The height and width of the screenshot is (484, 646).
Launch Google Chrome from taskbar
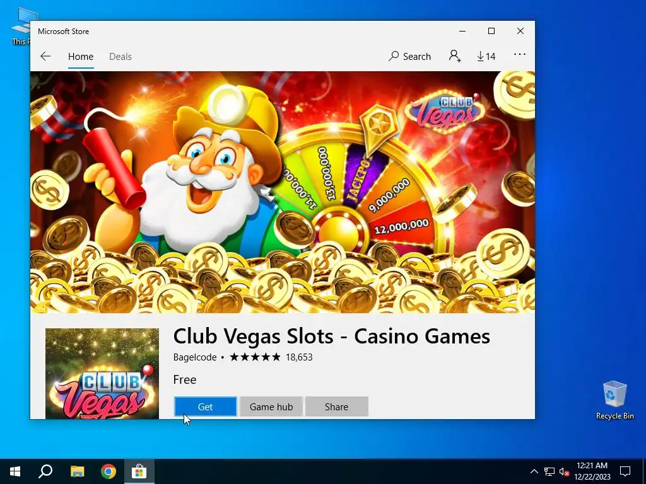pyautogui.click(x=109, y=471)
